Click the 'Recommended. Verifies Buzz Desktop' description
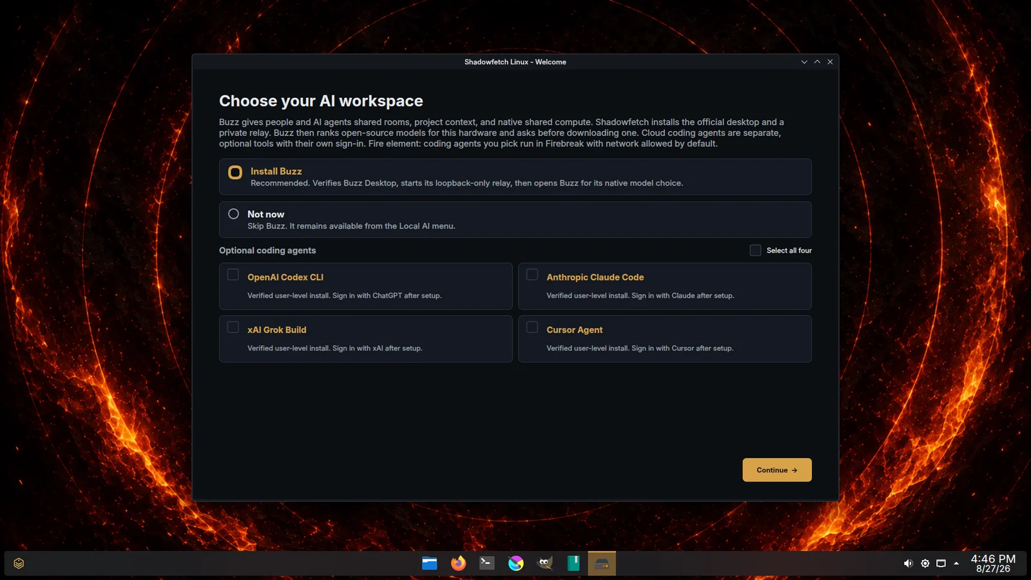Screen dimensions: 1031x580 467,184
